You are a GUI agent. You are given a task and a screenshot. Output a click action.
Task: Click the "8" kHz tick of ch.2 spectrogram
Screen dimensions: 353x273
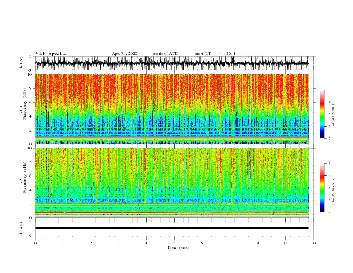pyautogui.click(x=31, y=162)
